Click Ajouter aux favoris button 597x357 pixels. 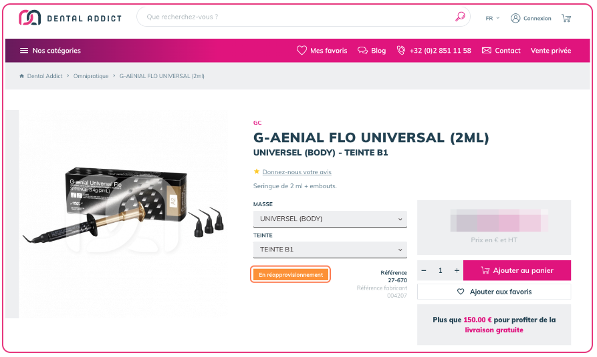click(x=494, y=292)
